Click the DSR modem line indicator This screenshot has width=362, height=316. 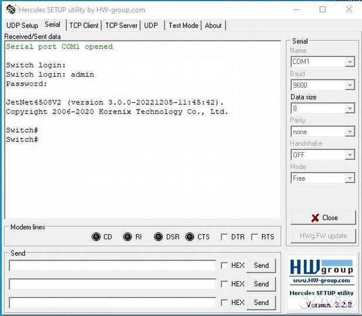pyautogui.click(x=158, y=237)
